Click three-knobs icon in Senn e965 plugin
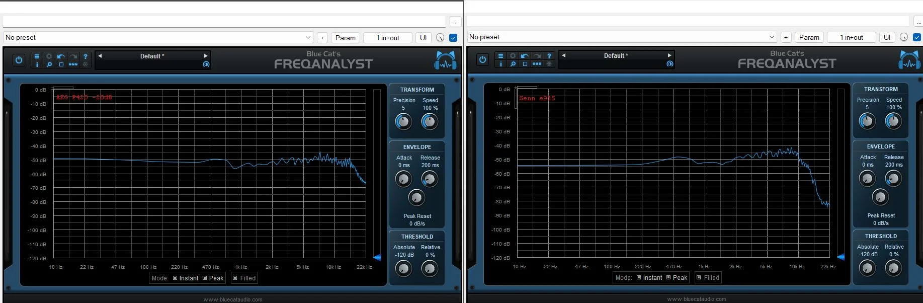 537,64
